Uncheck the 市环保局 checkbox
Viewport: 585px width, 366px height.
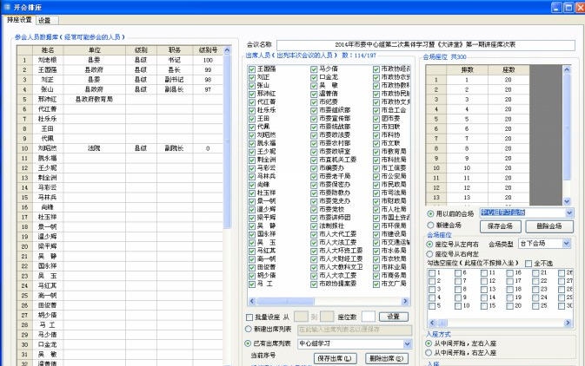point(376,226)
